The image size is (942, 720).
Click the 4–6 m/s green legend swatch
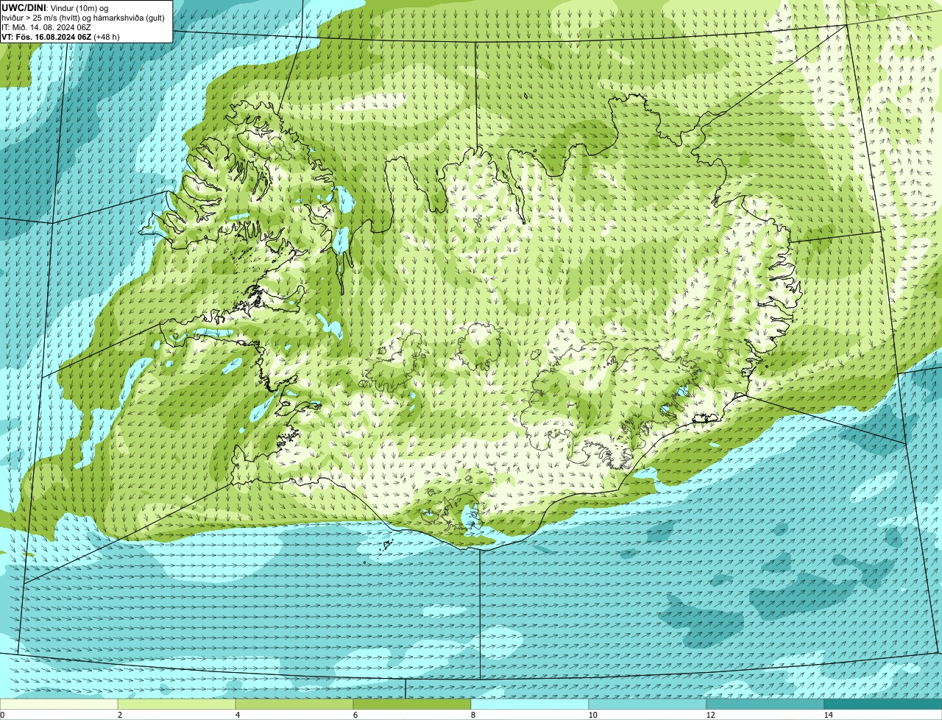pos(294,705)
